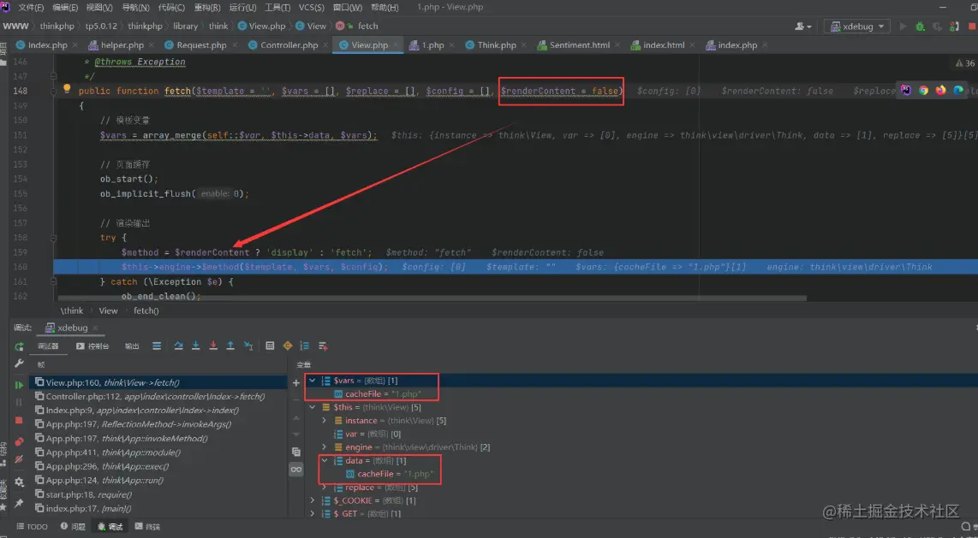Click the tp5.0.12 breadcrumb in navigation bar
Viewport: 978px width, 538px height.
click(101, 27)
